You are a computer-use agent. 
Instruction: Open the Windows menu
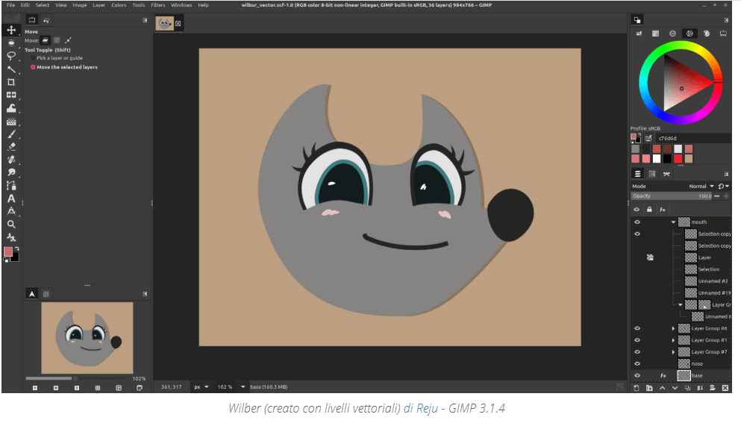pyautogui.click(x=181, y=5)
